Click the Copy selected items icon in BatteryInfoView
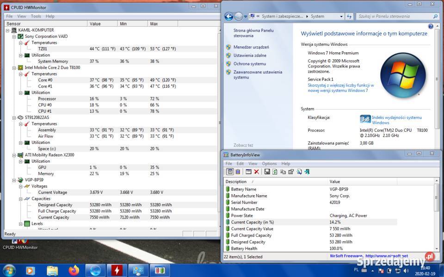Image resolution: width=444 pixels, height=277 pixels. click(283, 172)
